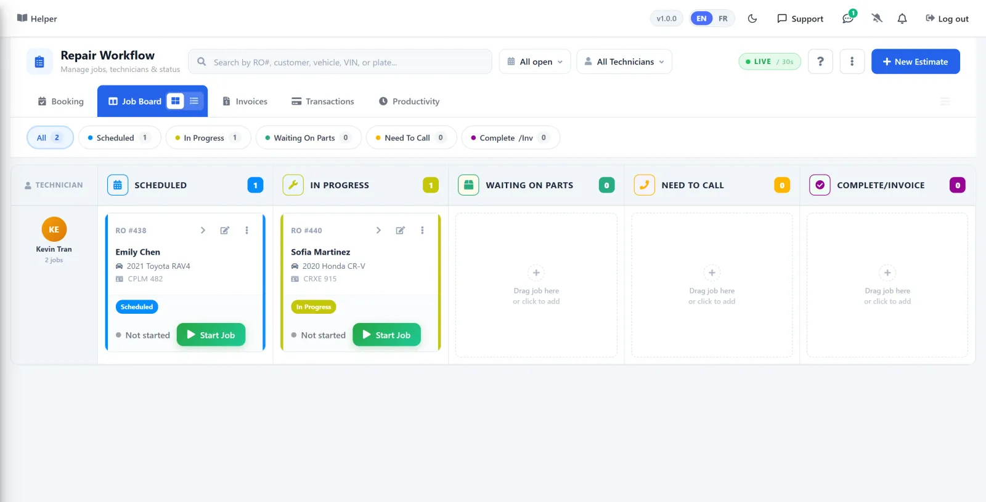Image resolution: width=986 pixels, height=502 pixels.
Task: Open the Booking tab
Action: [x=60, y=102]
